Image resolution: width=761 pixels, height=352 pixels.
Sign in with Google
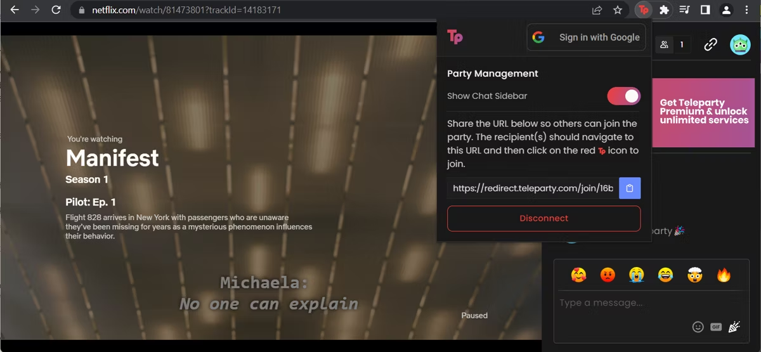[586, 37]
